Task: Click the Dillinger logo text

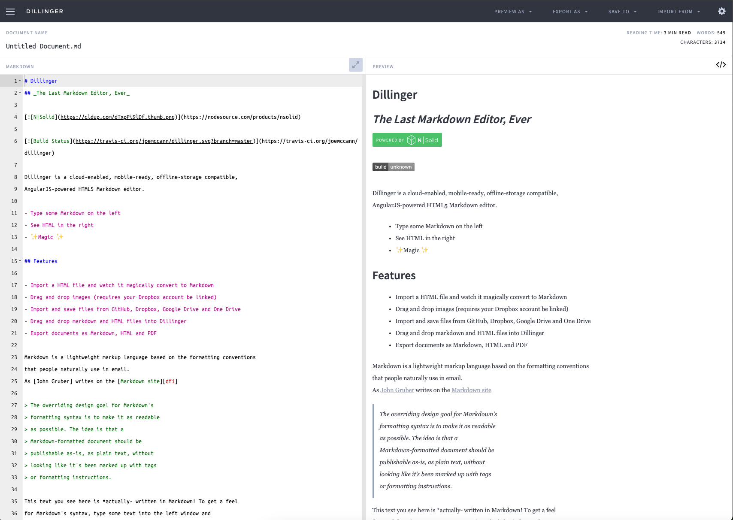Action: [x=45, y=12]
